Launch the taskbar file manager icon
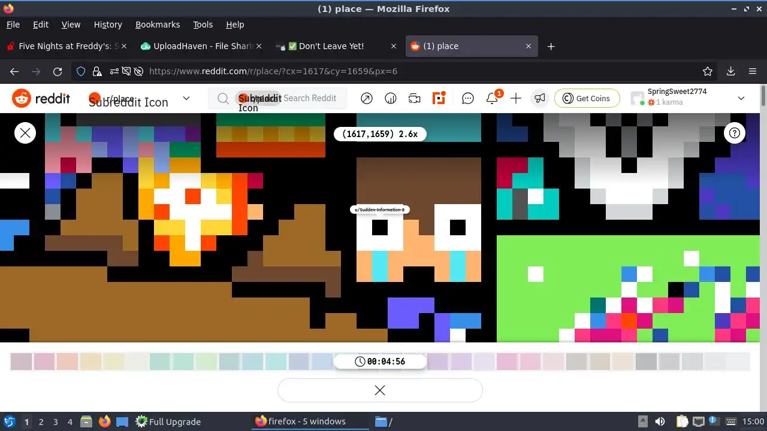 tap(86, 421)
